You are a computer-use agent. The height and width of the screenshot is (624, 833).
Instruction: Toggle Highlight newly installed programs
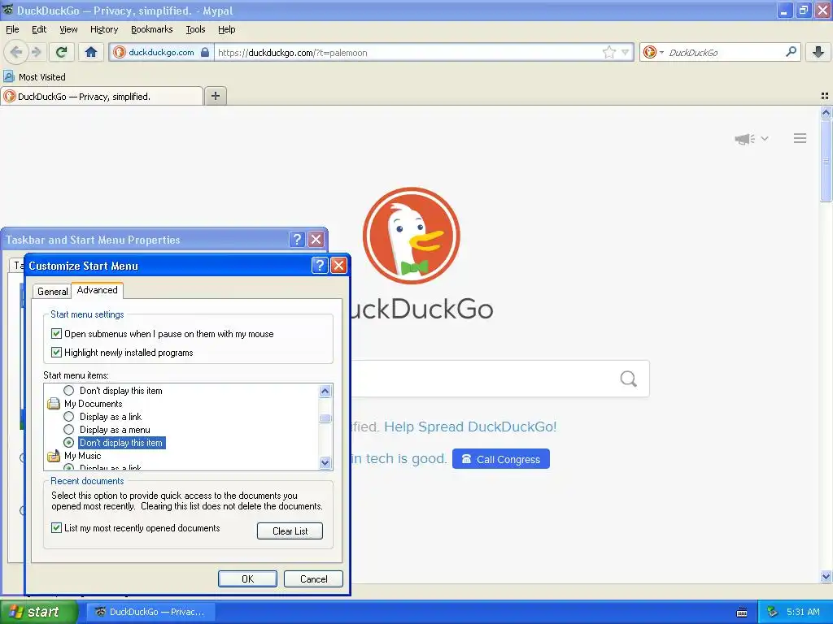point(56,353)
